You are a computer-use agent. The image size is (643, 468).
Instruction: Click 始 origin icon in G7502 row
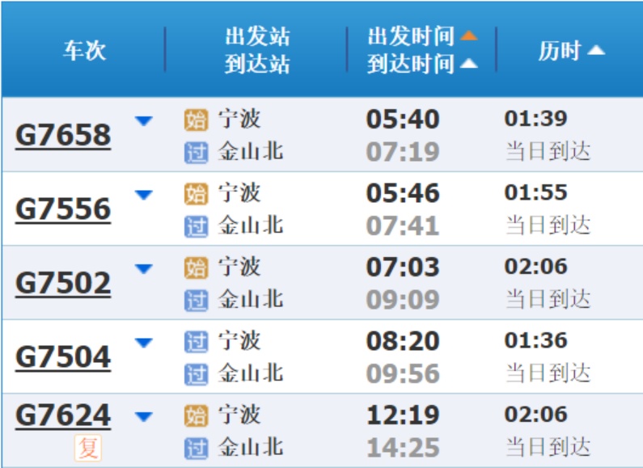click(196, 268)
